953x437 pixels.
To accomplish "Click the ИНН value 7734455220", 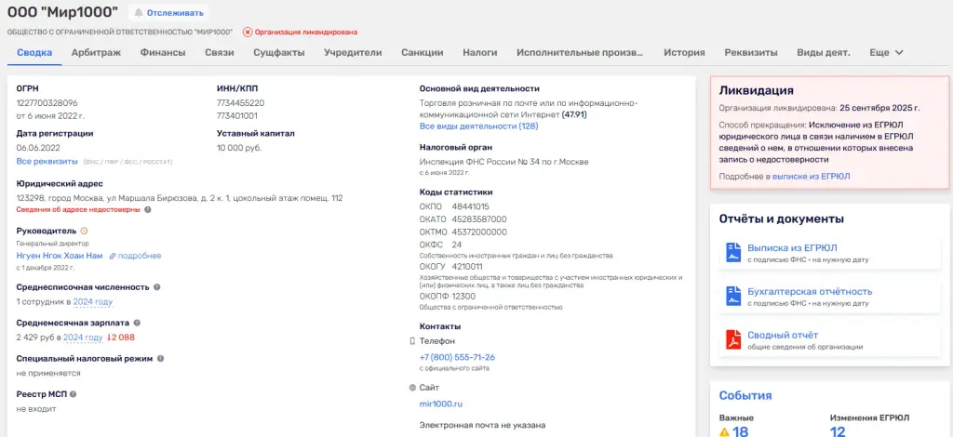I will tap(241, 103).
